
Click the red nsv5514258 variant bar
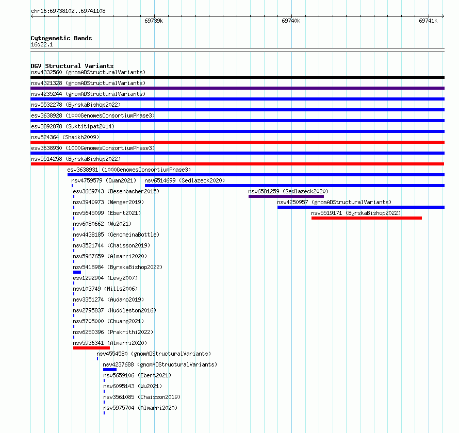click(237, 164)
